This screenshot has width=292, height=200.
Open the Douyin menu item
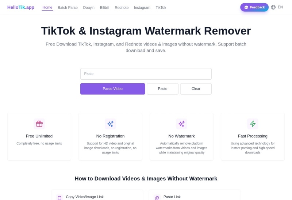click(x=89, y=8)
